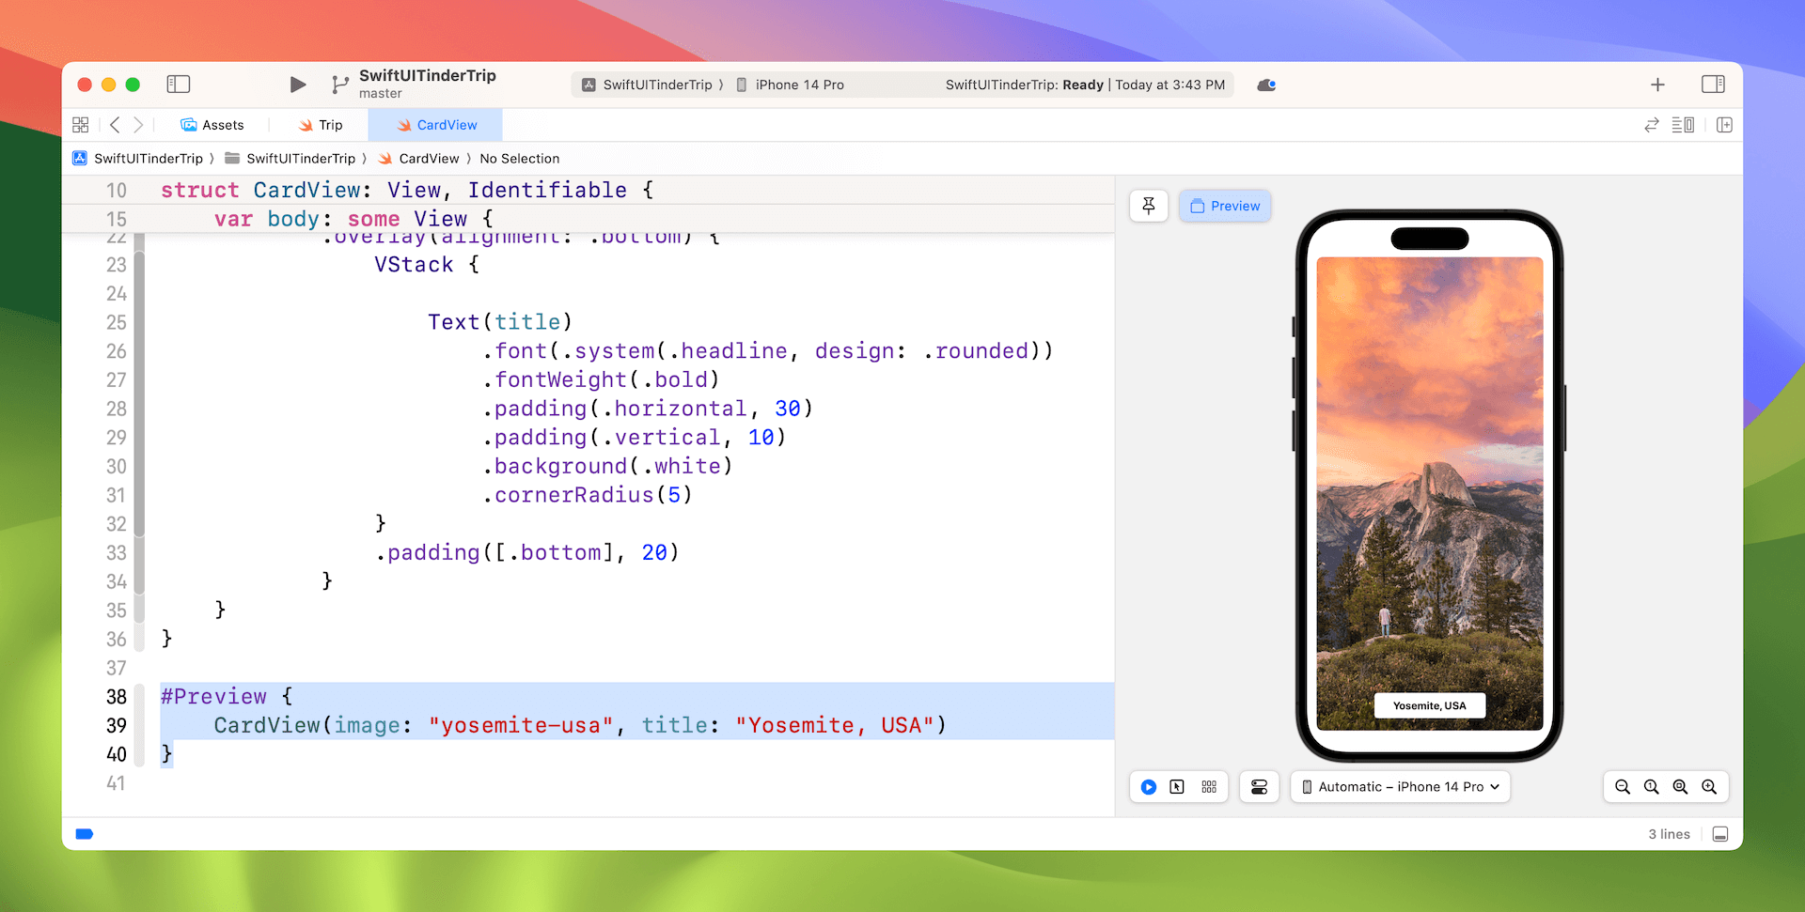Viewport: 1805px width, 912px height.
Task: Click the .background(.white) line
Action: click(x=607, y=466)
